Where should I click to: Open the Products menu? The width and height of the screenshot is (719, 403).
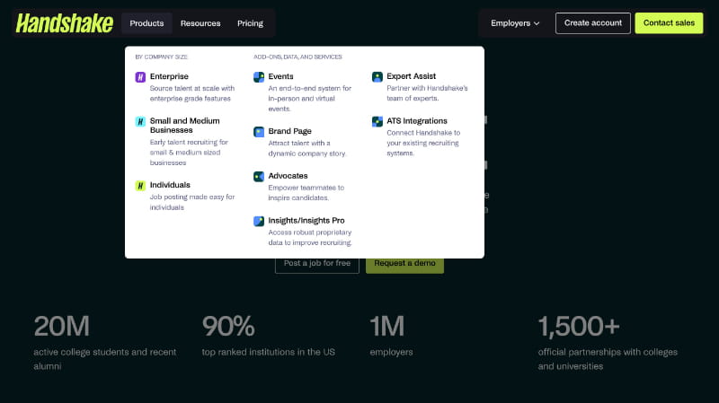coord(146,23)
